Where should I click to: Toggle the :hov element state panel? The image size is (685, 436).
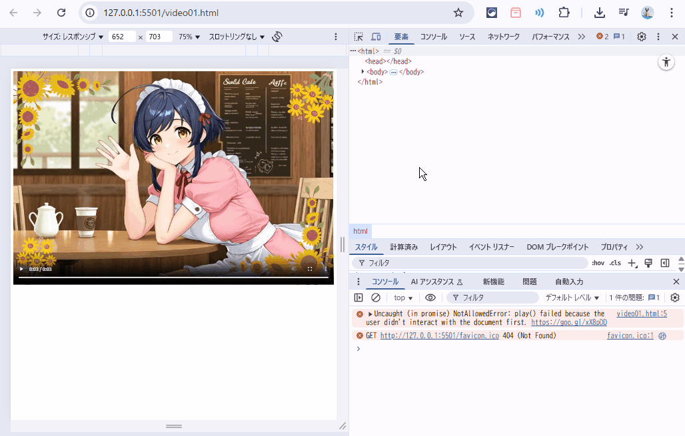coord(598,263)
